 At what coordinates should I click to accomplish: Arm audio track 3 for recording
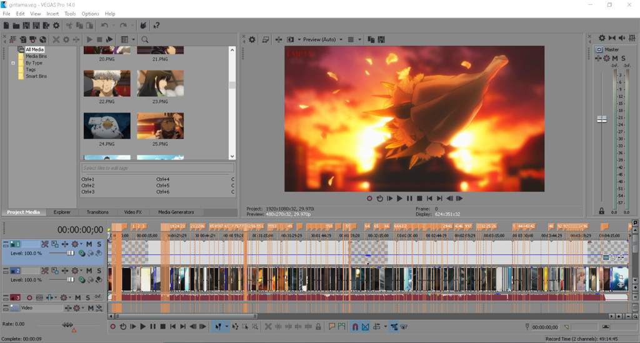coord(29,298)
